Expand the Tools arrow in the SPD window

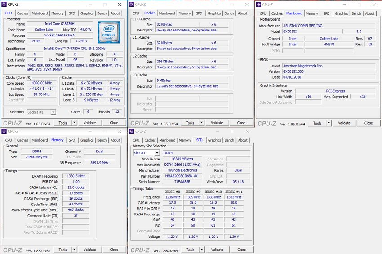tap(202, 250)
